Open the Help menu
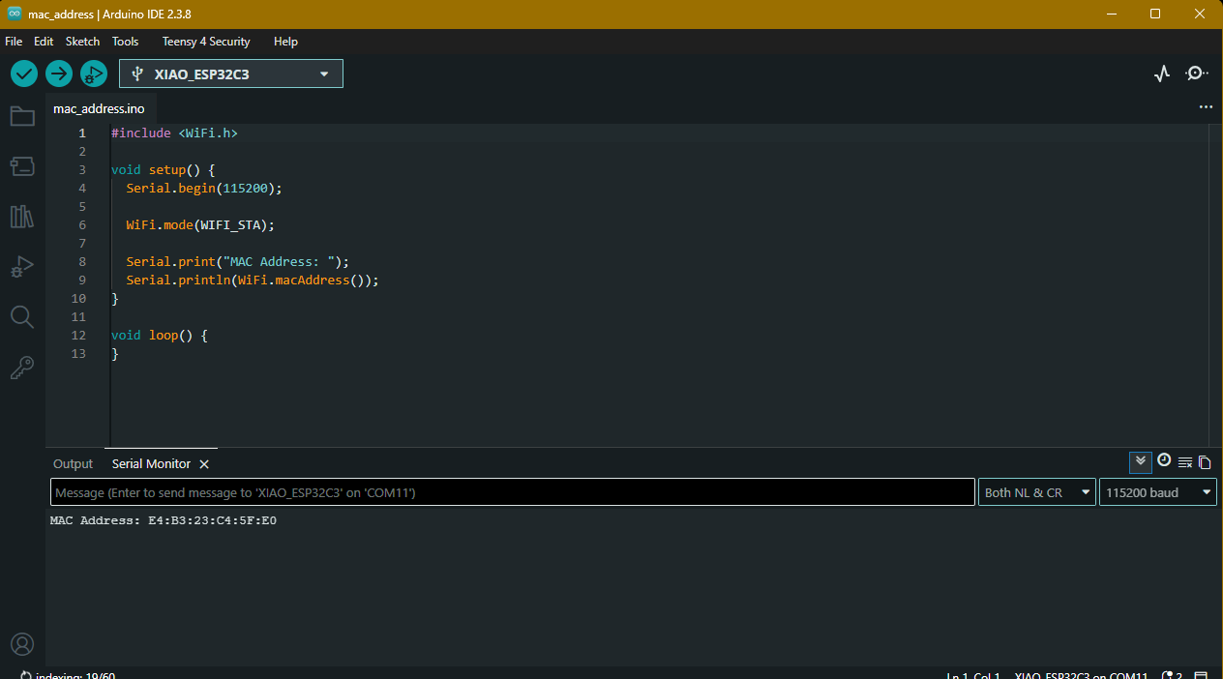1223x679 pixels. [285, 42]
